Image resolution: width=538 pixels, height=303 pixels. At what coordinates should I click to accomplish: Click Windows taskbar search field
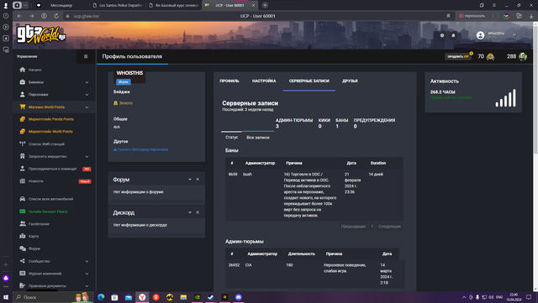pyautogui.click(x=53, y=297)
